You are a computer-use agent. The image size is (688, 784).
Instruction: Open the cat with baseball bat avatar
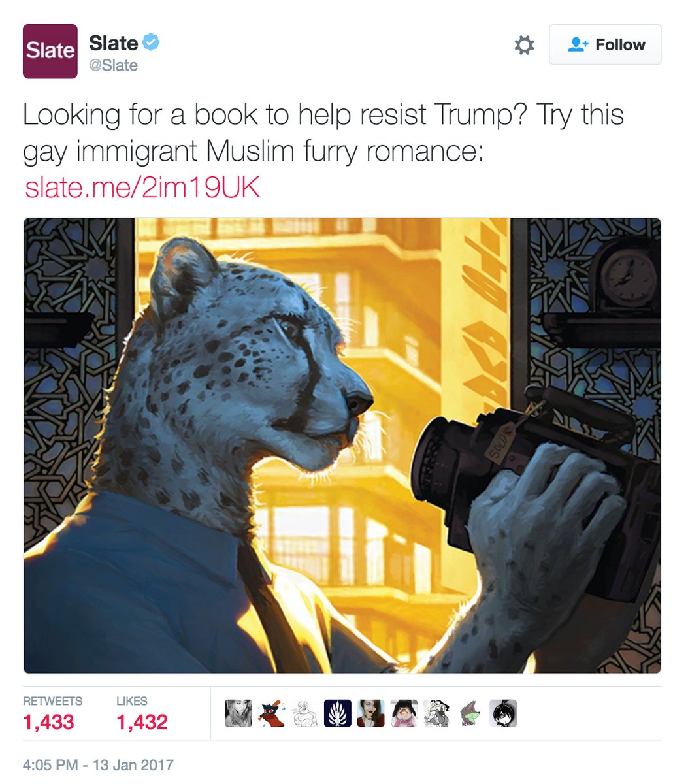tap(271, 713)
